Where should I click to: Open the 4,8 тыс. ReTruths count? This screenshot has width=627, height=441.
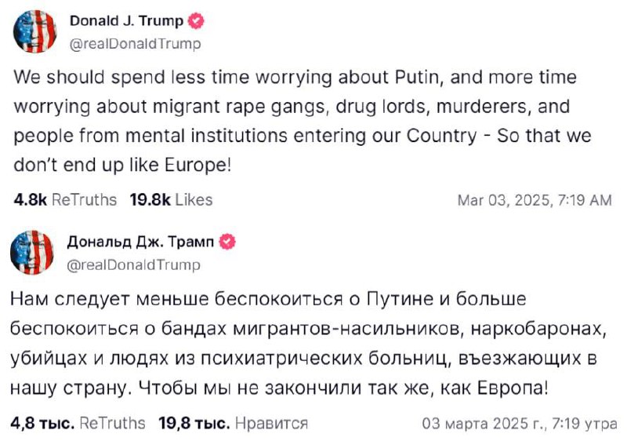[x=78, y=423]
